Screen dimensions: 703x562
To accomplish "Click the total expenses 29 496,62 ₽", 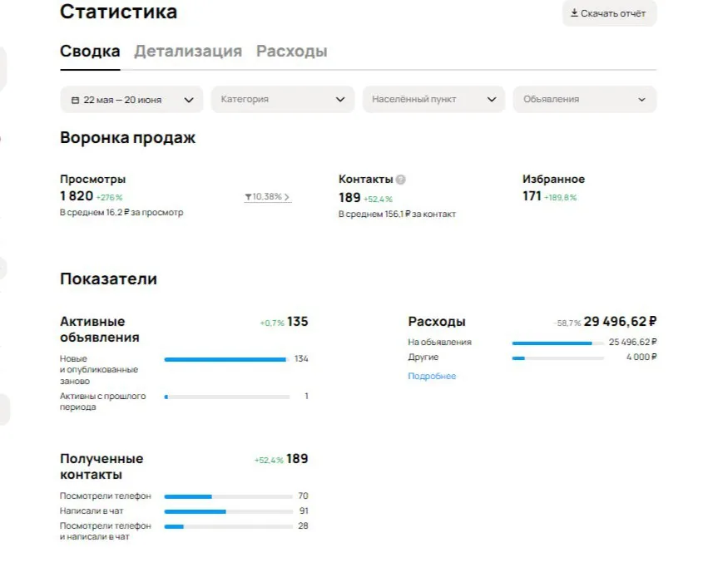I will pyautogui.click(x=620, y=322).
